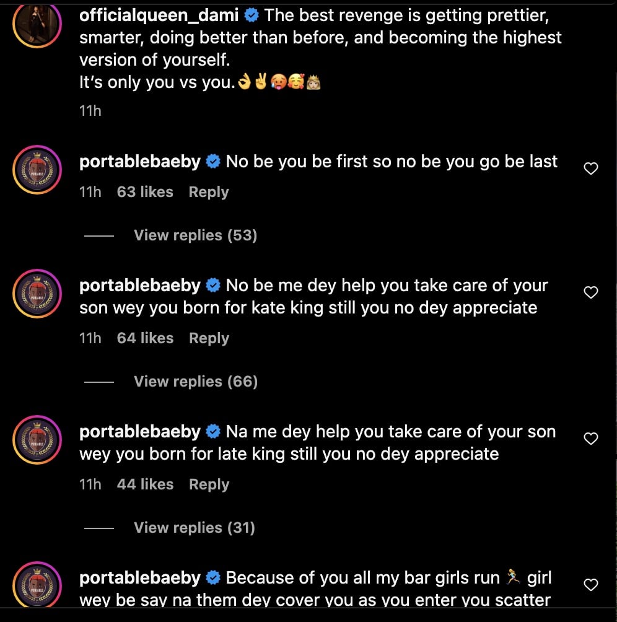This screenshot has height=622, width=617.
Task: Expand View replies (31)
Action: [x=195, y=528]
